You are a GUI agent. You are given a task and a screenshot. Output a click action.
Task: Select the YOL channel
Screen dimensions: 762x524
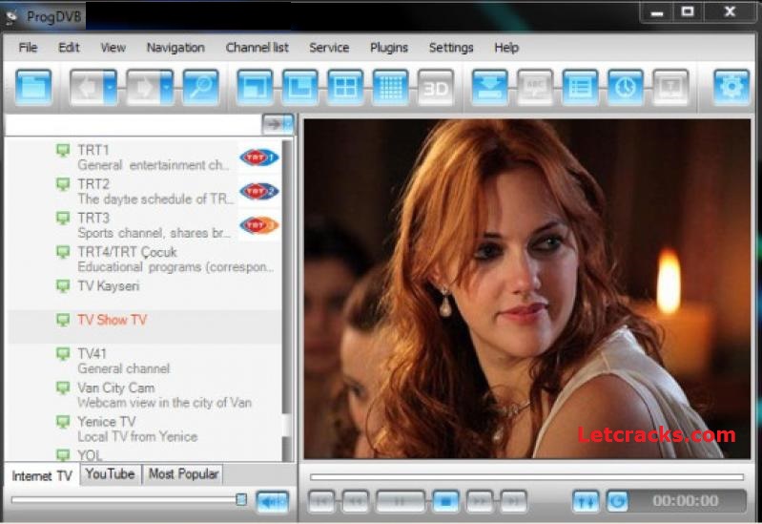[x=143, y=454]
